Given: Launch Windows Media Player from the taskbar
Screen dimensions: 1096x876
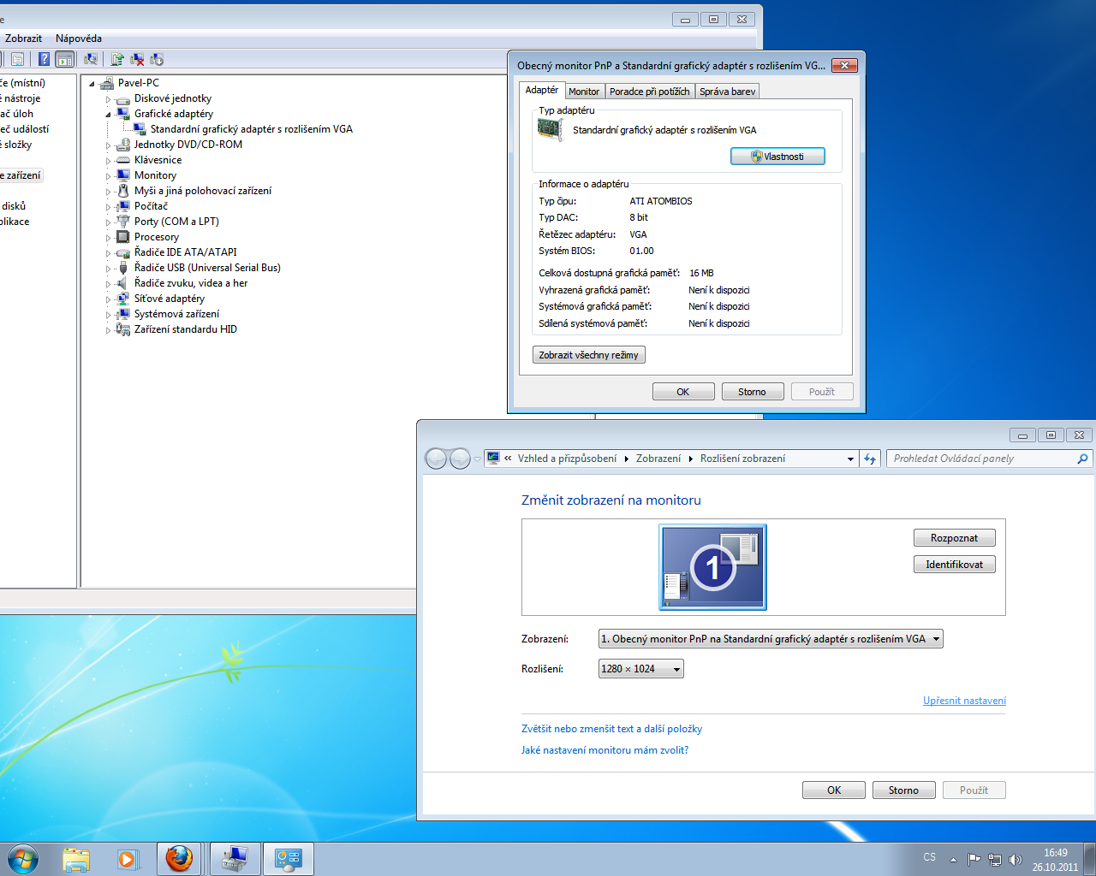Looking at the screenshot, I should click(x=128, y=859).
